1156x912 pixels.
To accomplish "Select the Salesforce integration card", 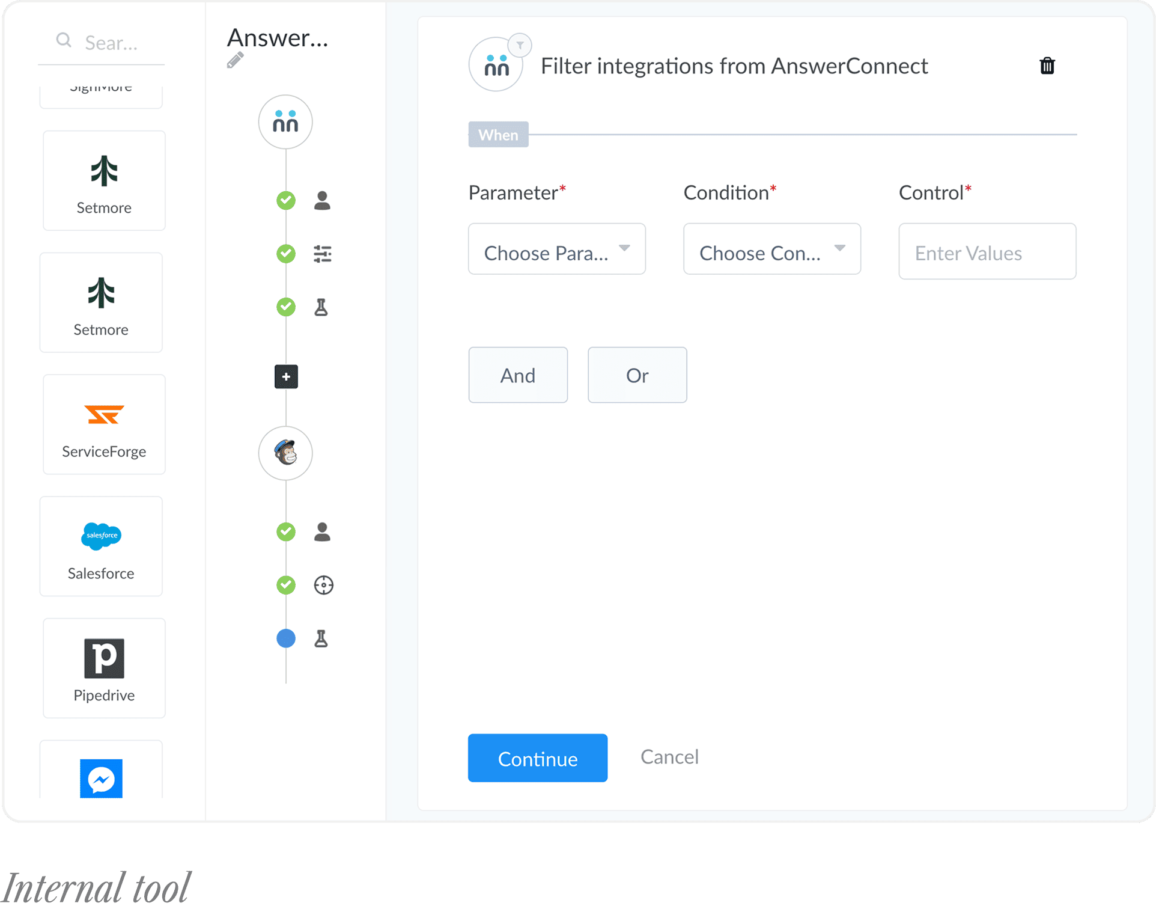I will pyautogui.click(x=101, y=546).
